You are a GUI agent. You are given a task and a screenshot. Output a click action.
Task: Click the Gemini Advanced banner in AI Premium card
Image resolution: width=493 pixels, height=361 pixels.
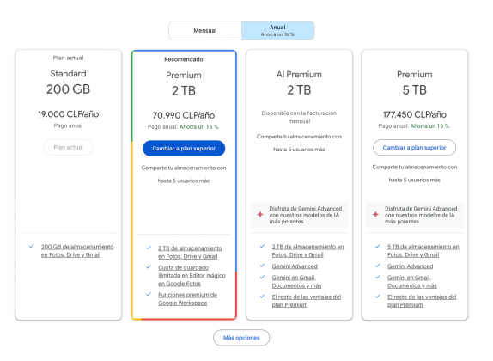point(299,215)
